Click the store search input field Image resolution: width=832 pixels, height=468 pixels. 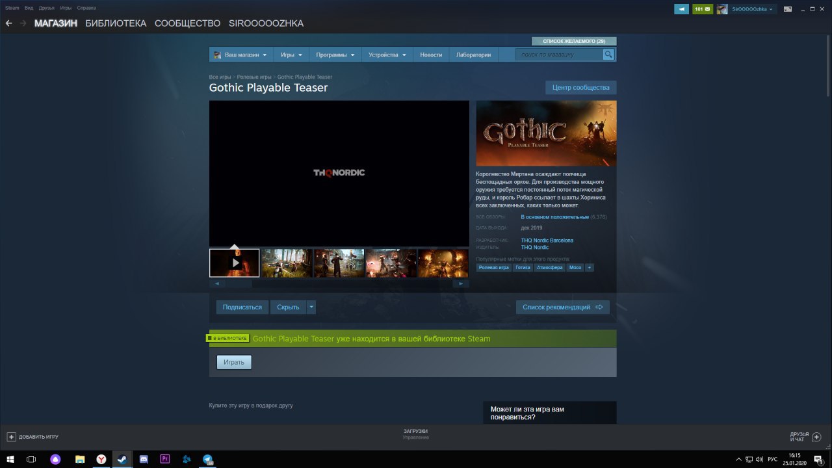pos(559,55)
